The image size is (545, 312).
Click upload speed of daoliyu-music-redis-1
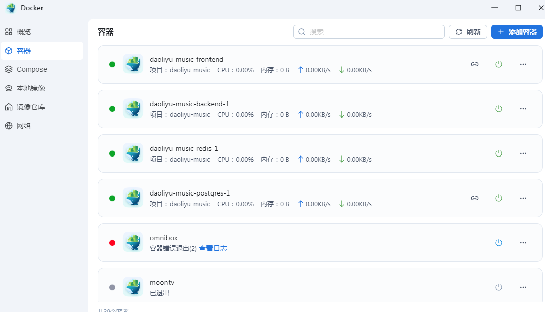coord(314,160)
